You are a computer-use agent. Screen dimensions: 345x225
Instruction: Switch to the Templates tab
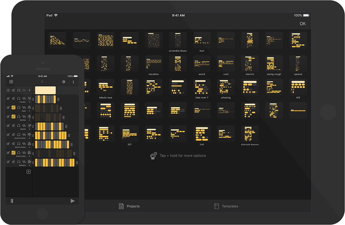226,206
